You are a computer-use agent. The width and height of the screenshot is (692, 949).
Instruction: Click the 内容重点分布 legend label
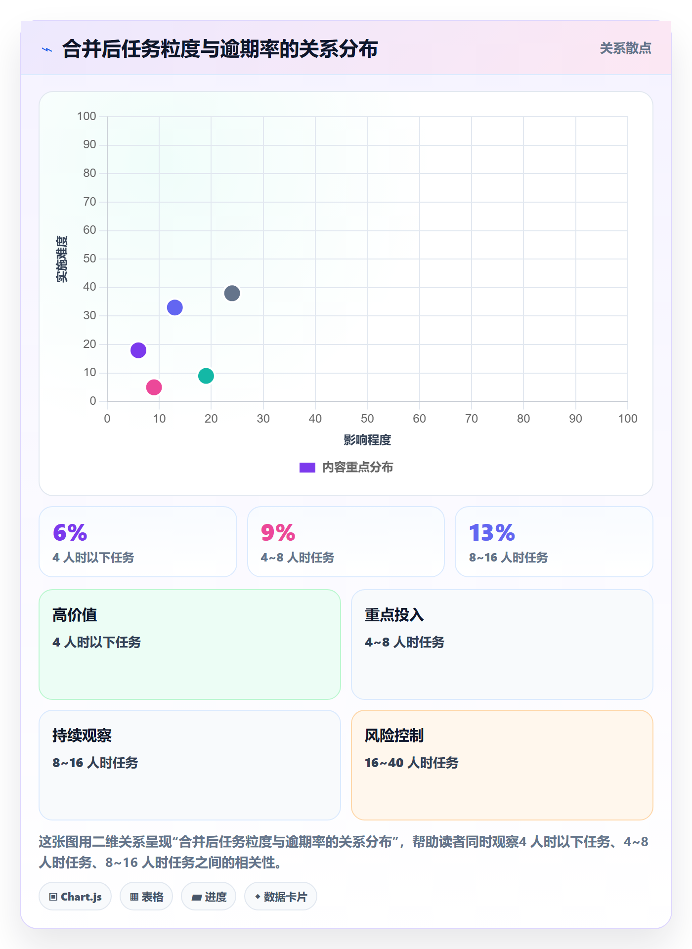coord(357,468)
